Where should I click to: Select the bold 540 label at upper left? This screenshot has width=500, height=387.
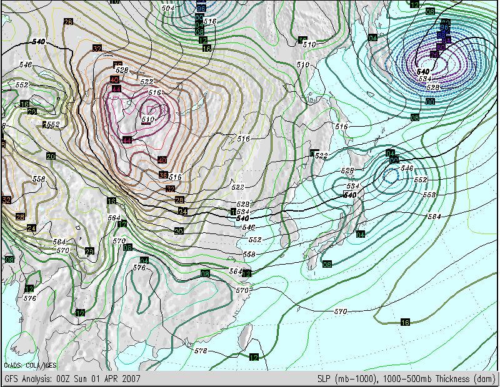[39, 42]
